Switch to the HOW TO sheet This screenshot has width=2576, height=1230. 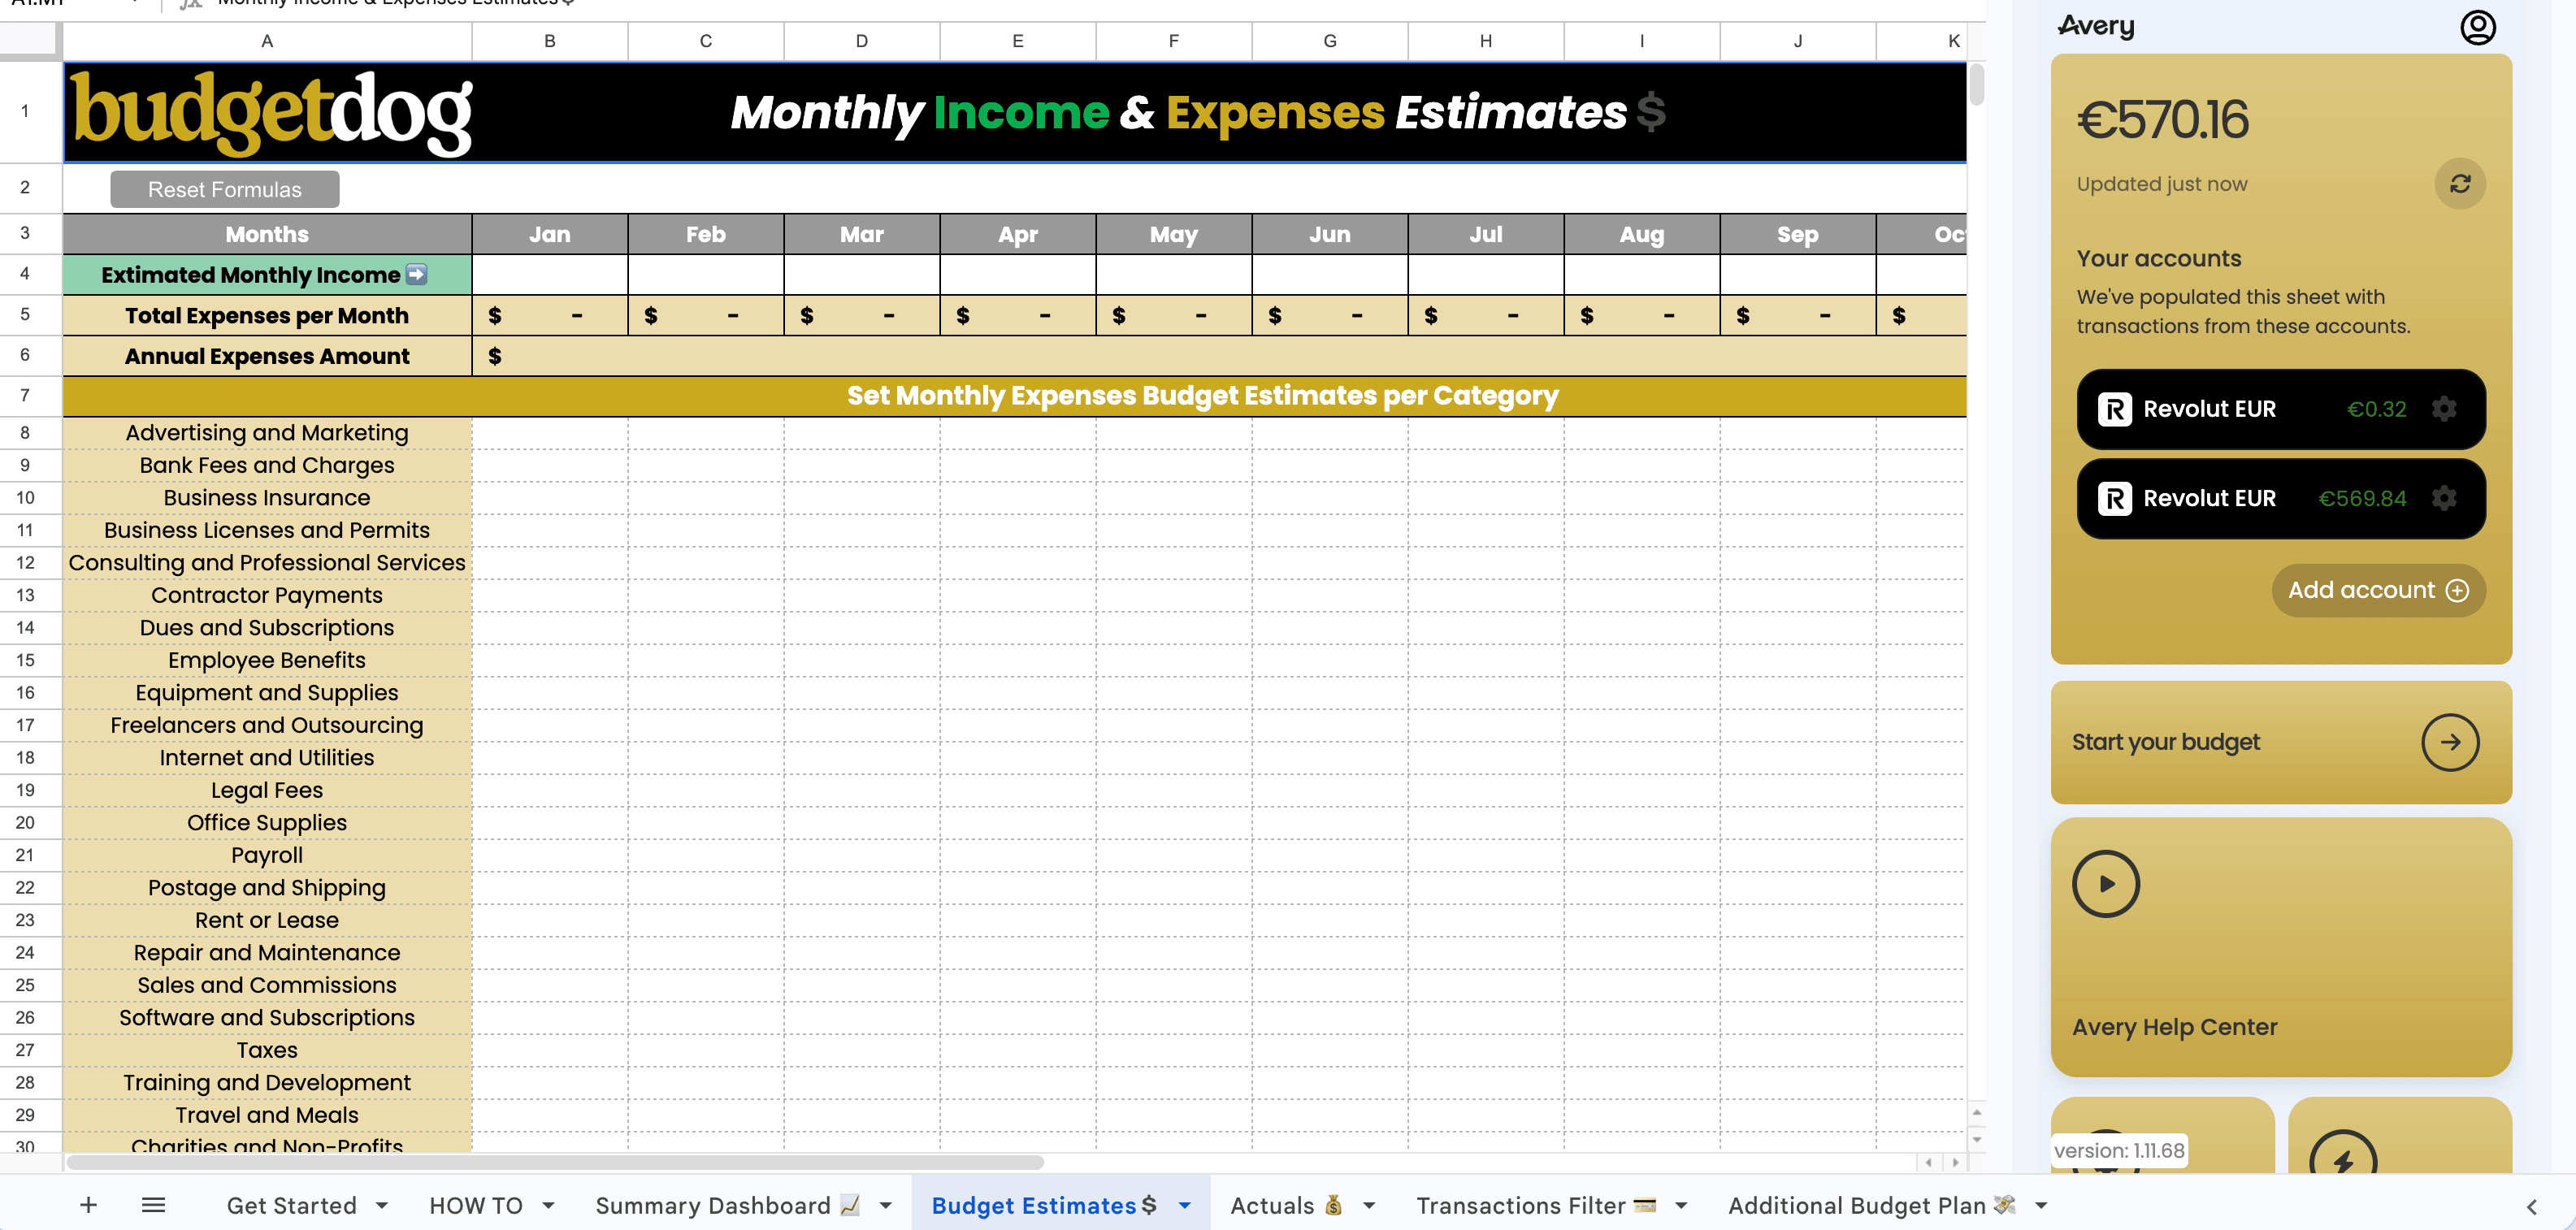[x=476, y=1206]
